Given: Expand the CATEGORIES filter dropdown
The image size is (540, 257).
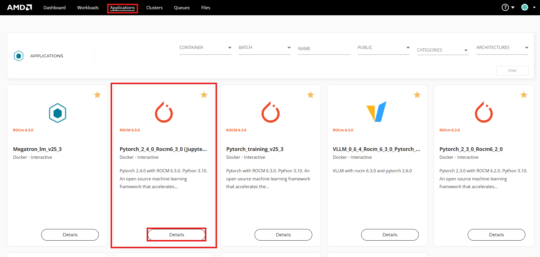Looking at the screenshot, I should [443, 50].
